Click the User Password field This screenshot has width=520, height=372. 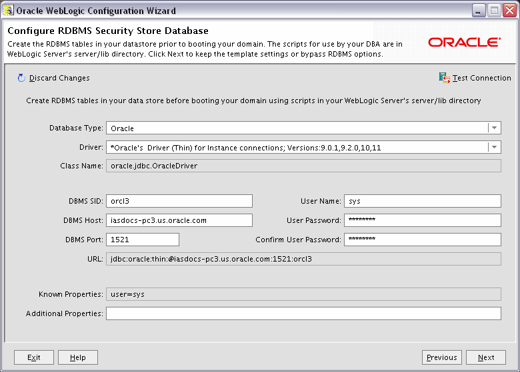pos(423,220)
